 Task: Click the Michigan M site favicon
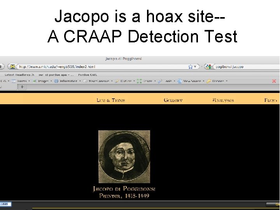[12, 66]
